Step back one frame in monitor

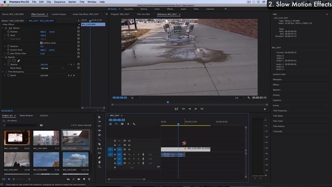(x=190, y=109)
